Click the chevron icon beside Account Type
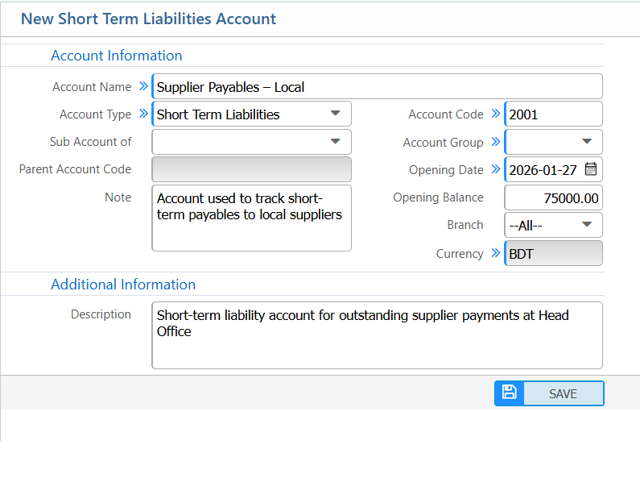 tap(143, 114)
